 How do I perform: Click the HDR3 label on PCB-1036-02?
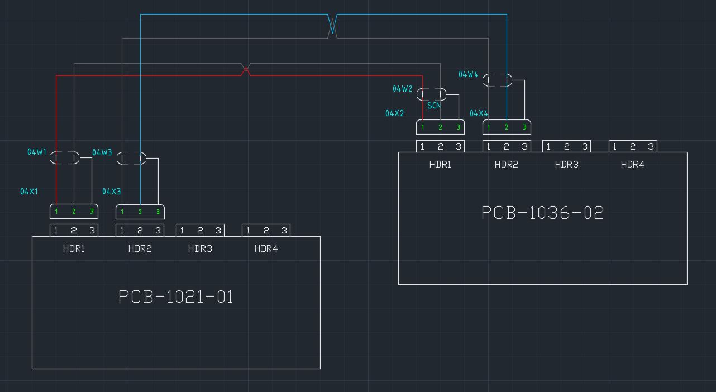566,164
